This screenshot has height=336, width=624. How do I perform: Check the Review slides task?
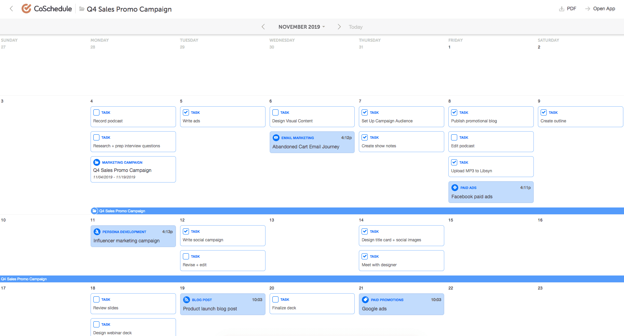click(96, 299)
